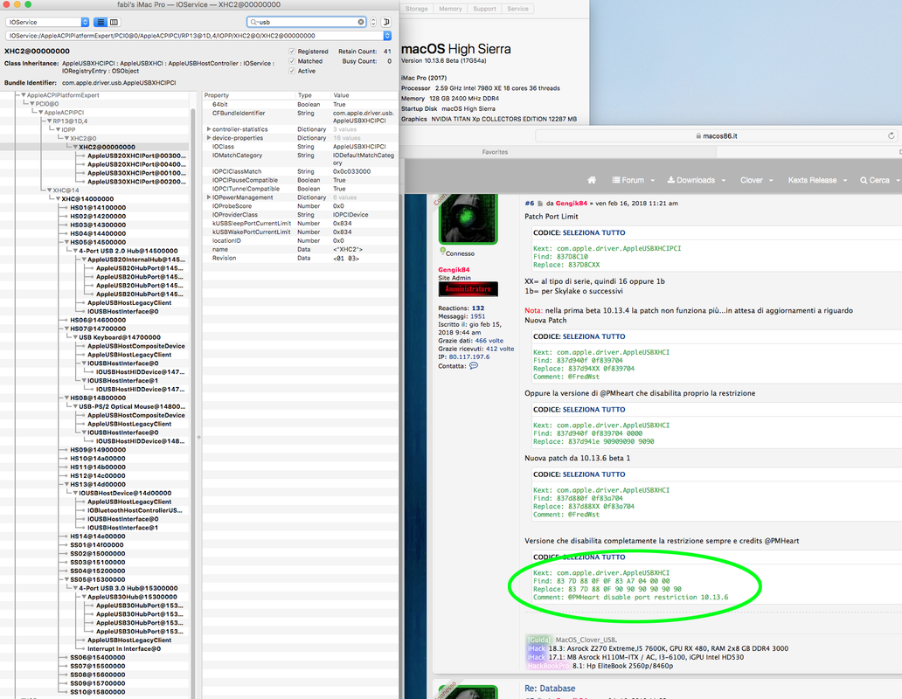Image resolution: width=902 pixels, height=699 pixels.
Task: Click the IP 80.117.197.6 link
Action: click(x=469, y=356)
